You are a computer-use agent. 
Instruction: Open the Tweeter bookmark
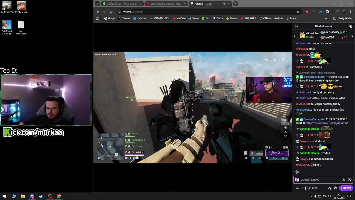[124, 19]
